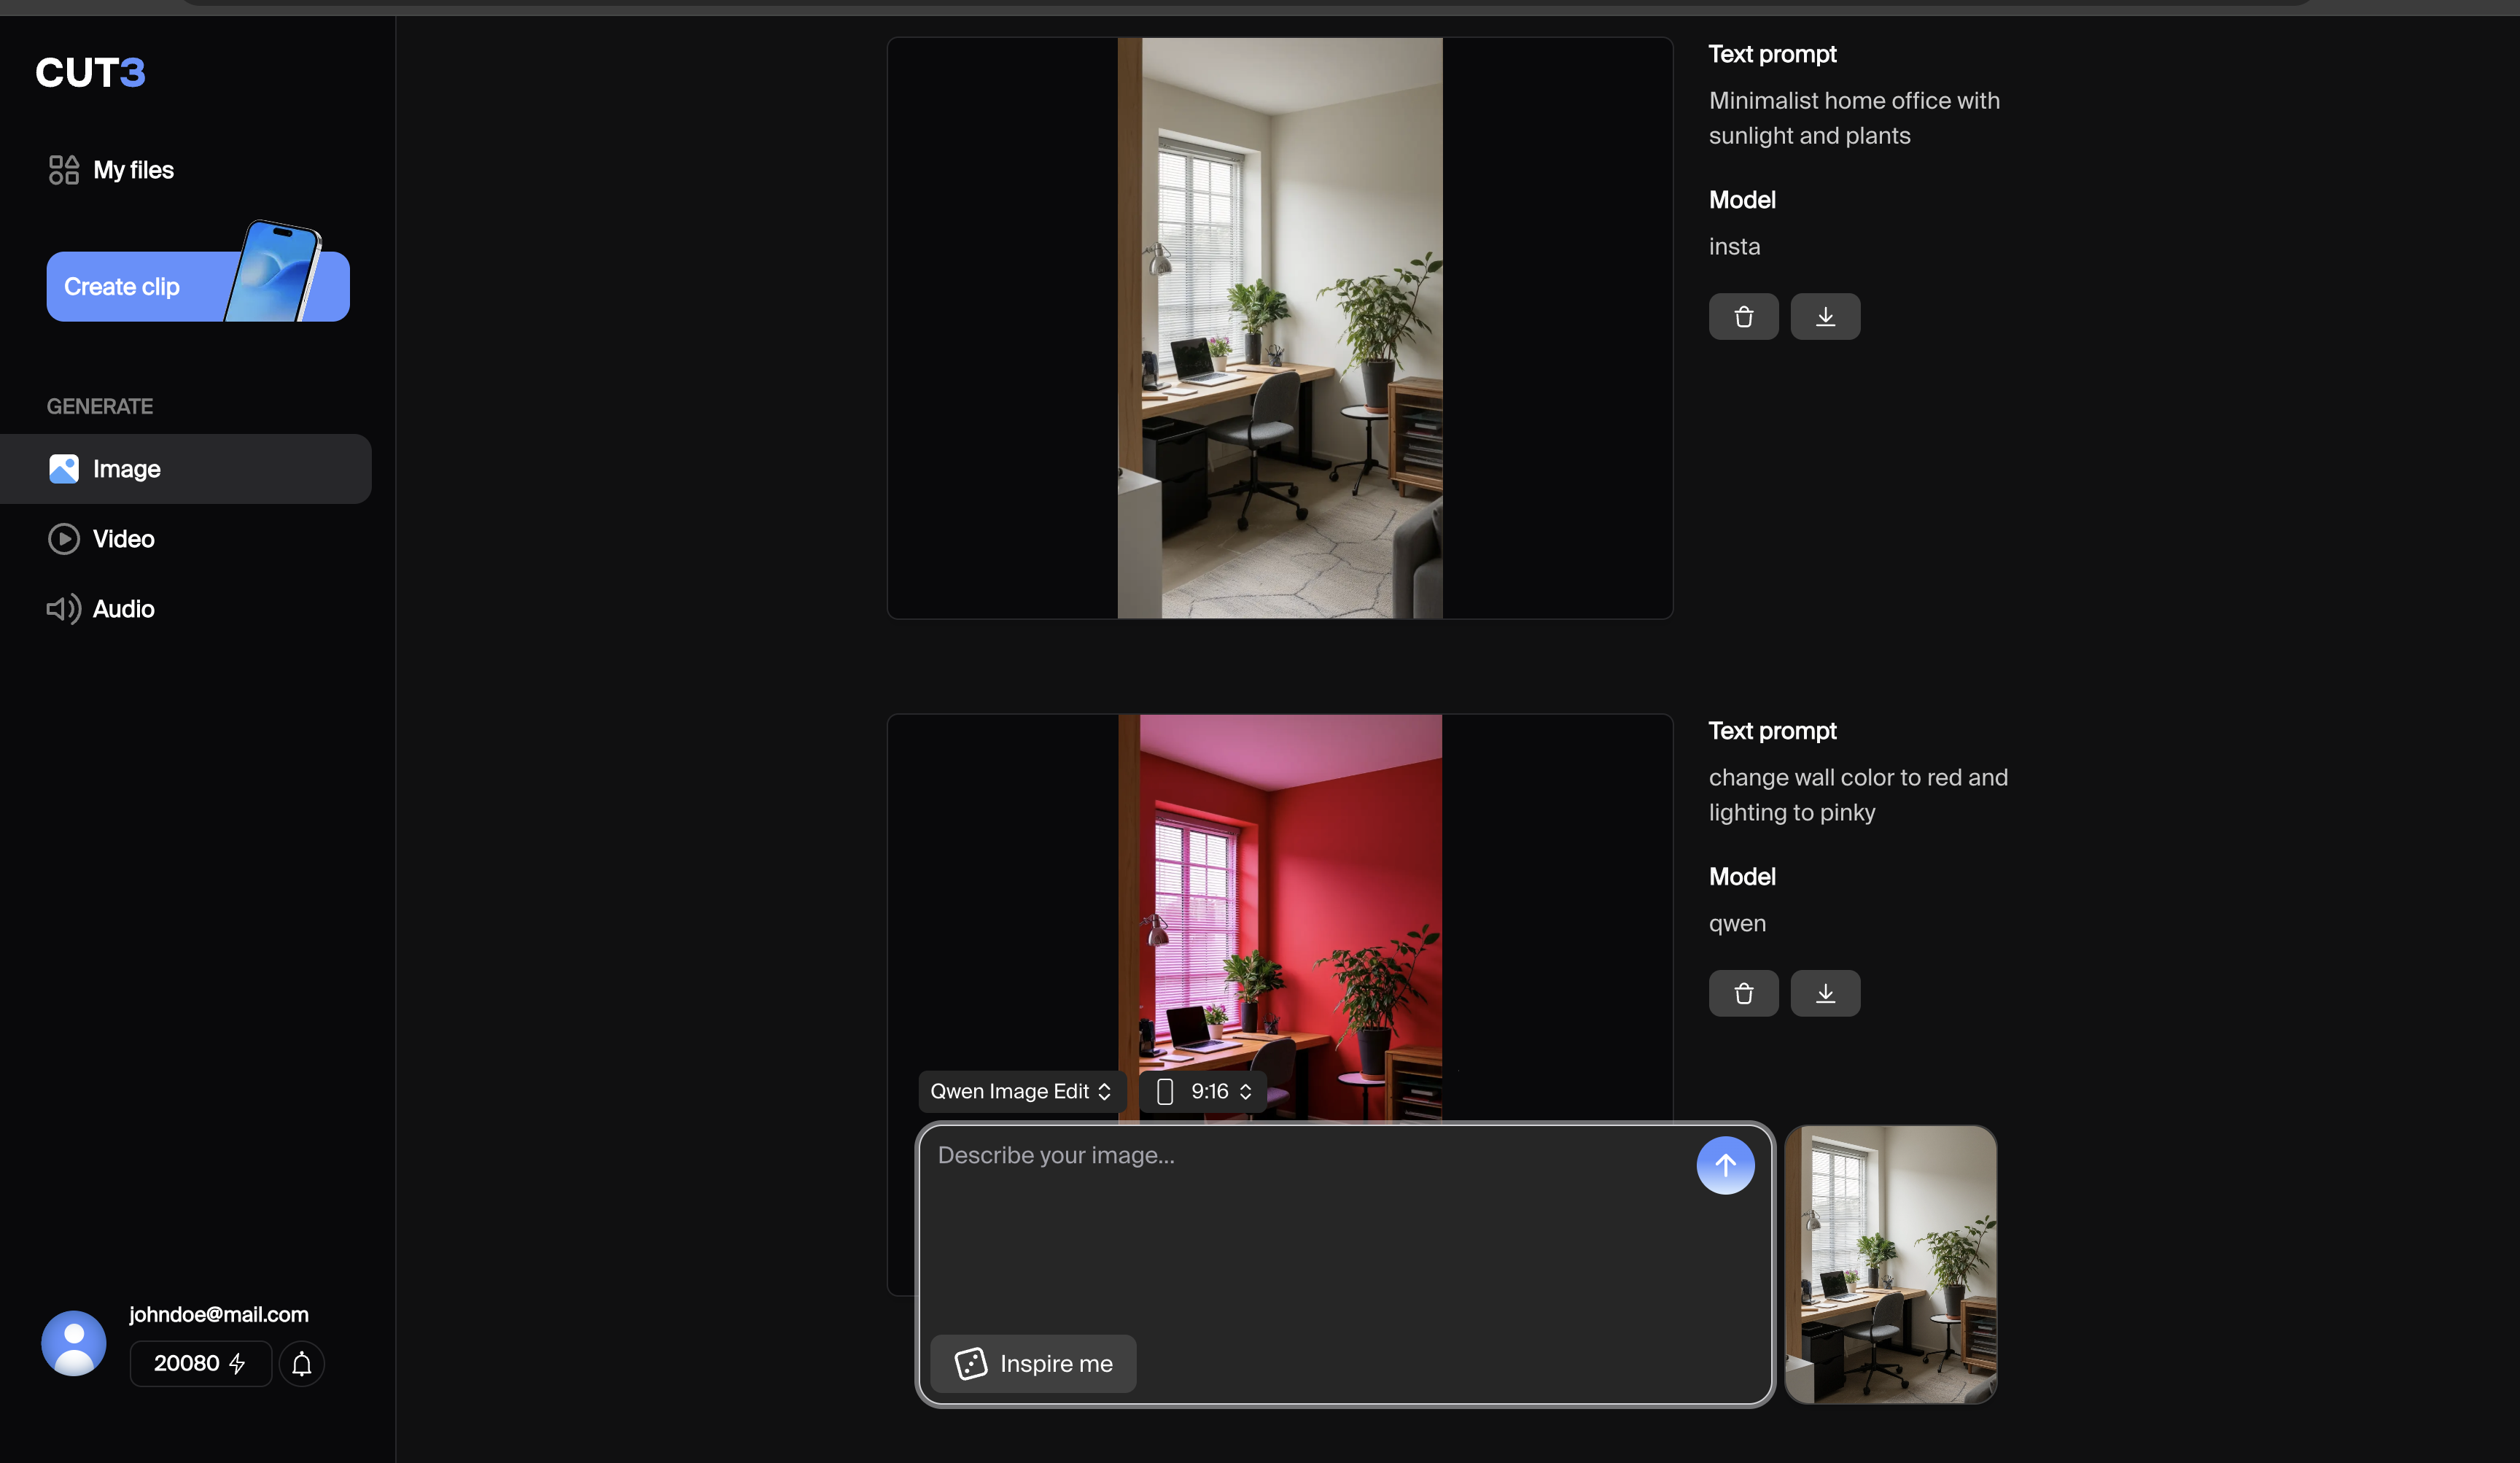Click the reference image thumbnail
The height and width of the screenshot is (1463, 2520).
tap(1890, 1264)
